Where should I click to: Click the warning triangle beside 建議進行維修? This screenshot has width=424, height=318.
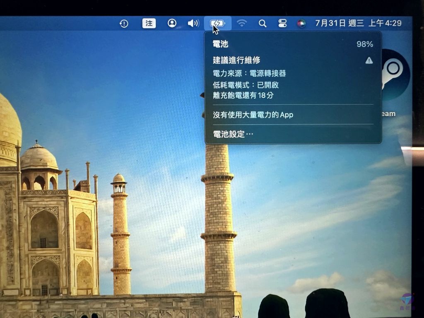(369, 60)
